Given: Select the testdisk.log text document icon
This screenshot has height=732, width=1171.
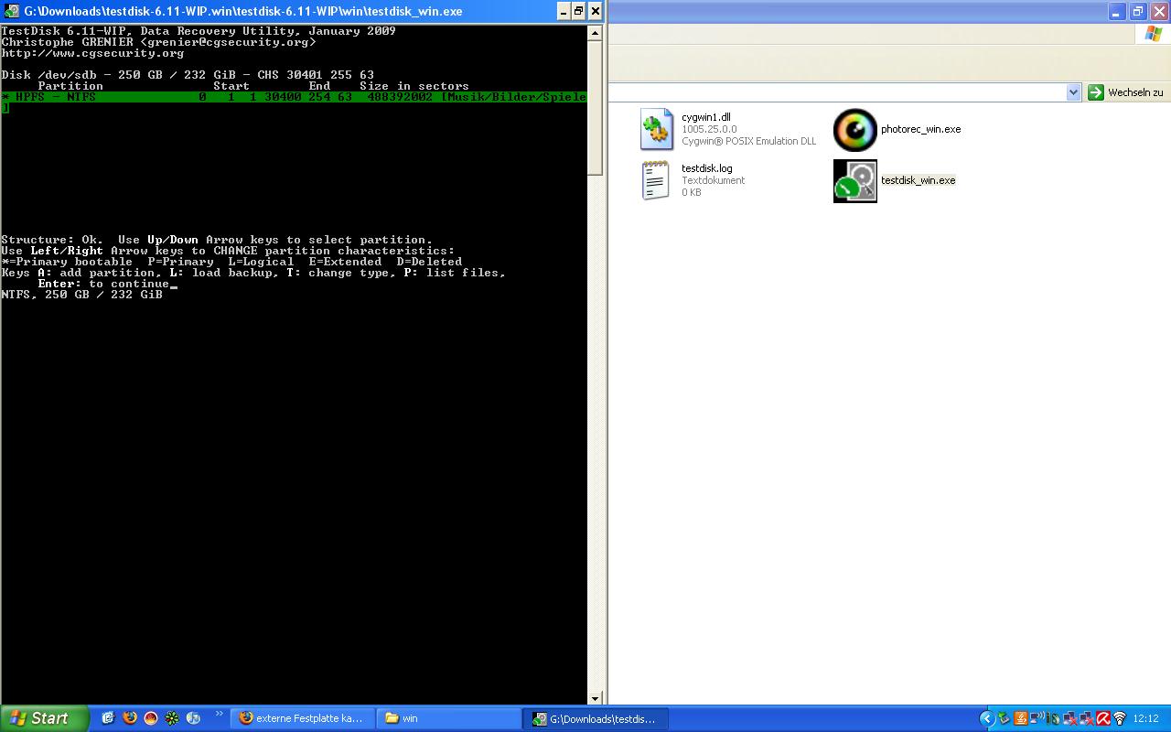Looking at the screenshot, I should (x=656, y=180).
